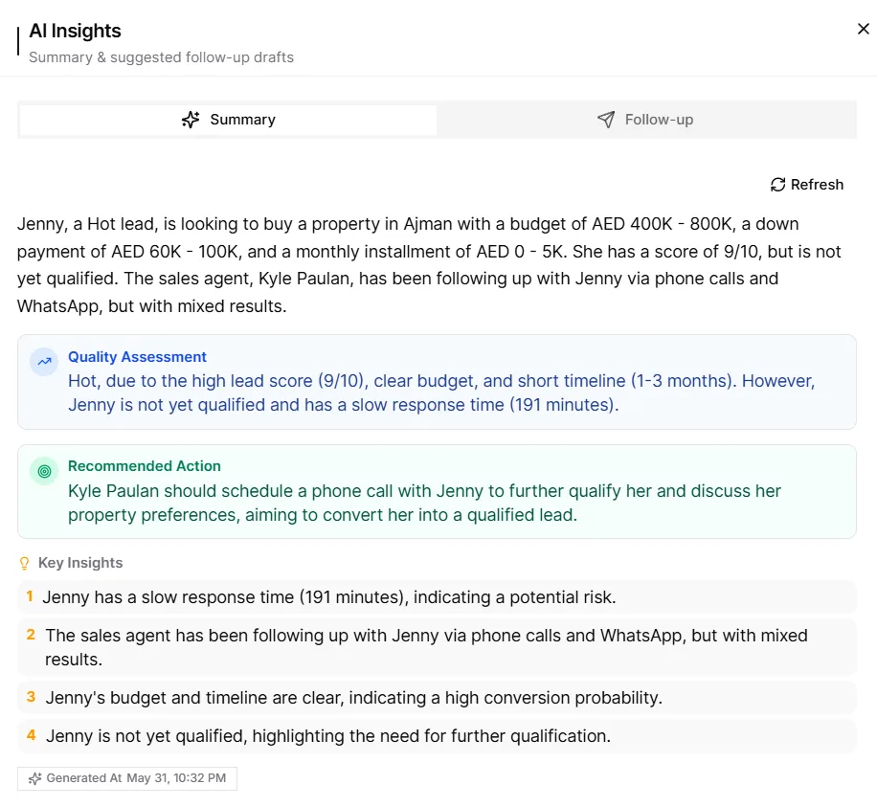The image size is (877, 807).
Task: Click the Generated At May 31 timestamp
Action: point(127,778)
